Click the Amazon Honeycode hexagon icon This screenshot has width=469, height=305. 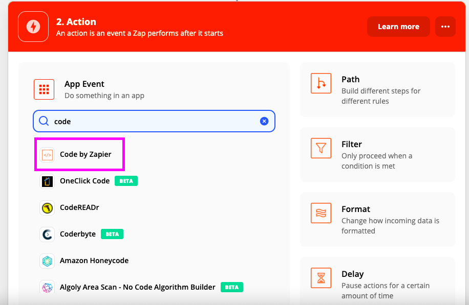pos(47,261)
